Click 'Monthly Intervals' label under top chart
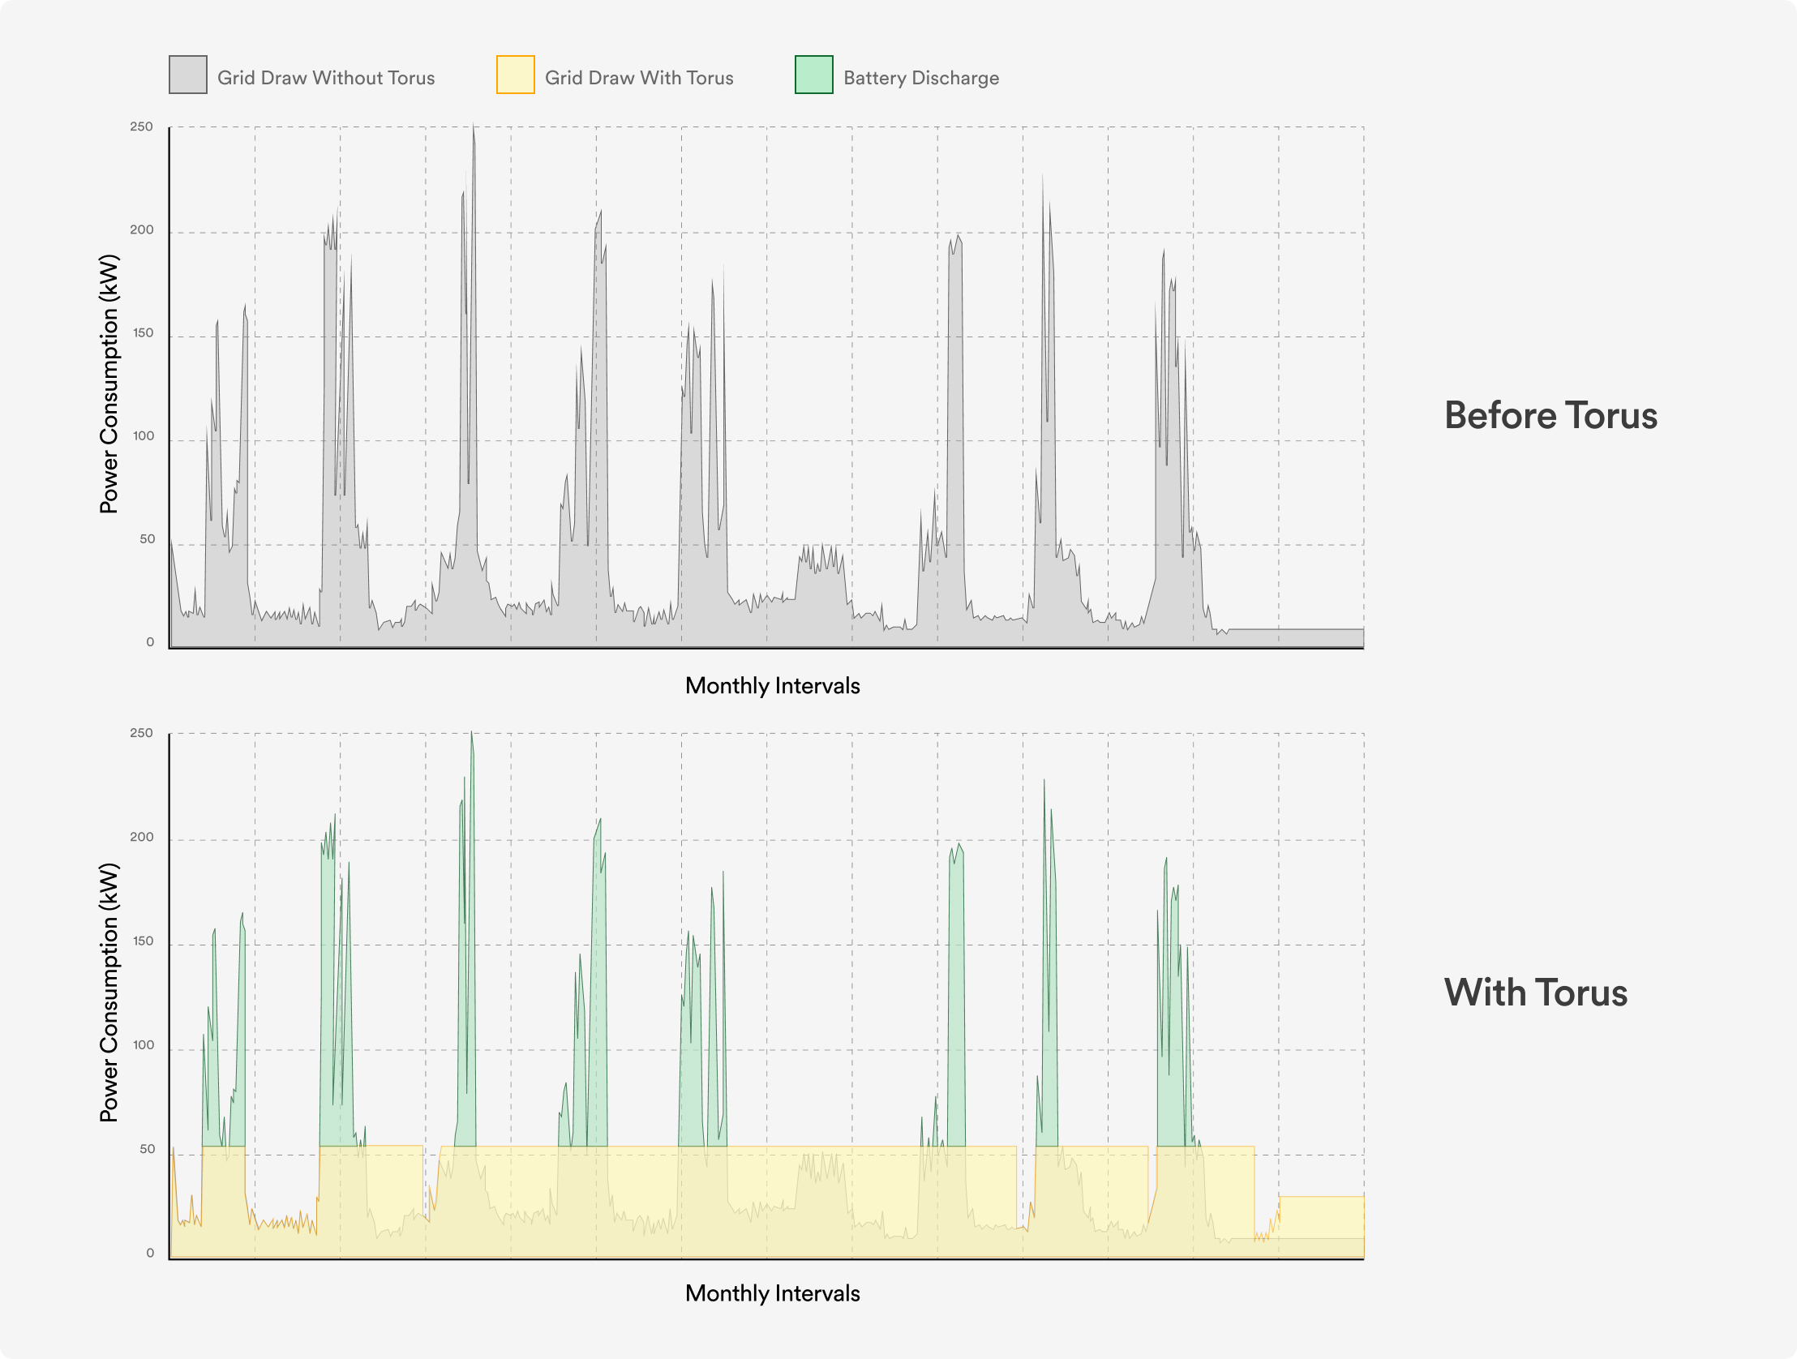The height and width of the screenshot is (1359, 1797). click(772, 686)
